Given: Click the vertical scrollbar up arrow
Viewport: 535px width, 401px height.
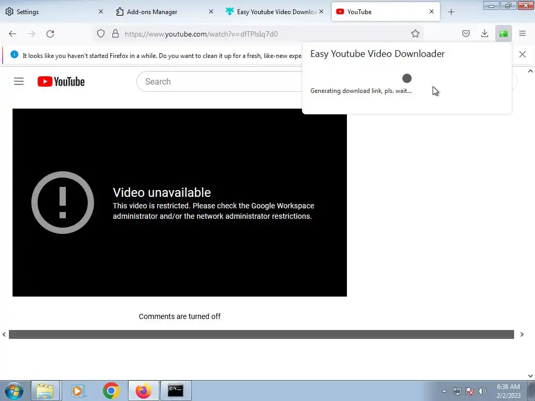Looking at the screenshot, I should (x=530, y=71).
